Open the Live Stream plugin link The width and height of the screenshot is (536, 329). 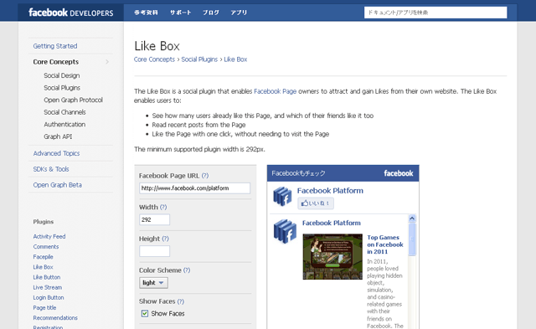pos(48,287)
